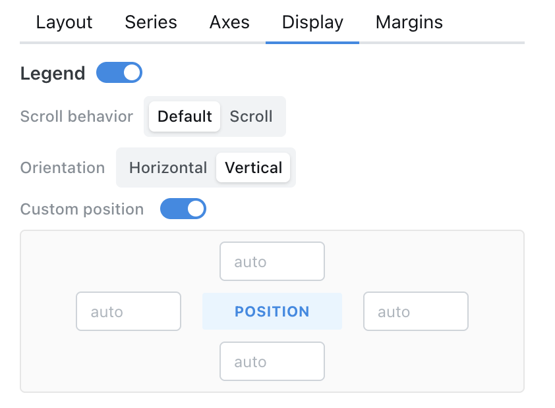Switch to the Layout tab
555x408 pixels.
(x=64, y=22)
